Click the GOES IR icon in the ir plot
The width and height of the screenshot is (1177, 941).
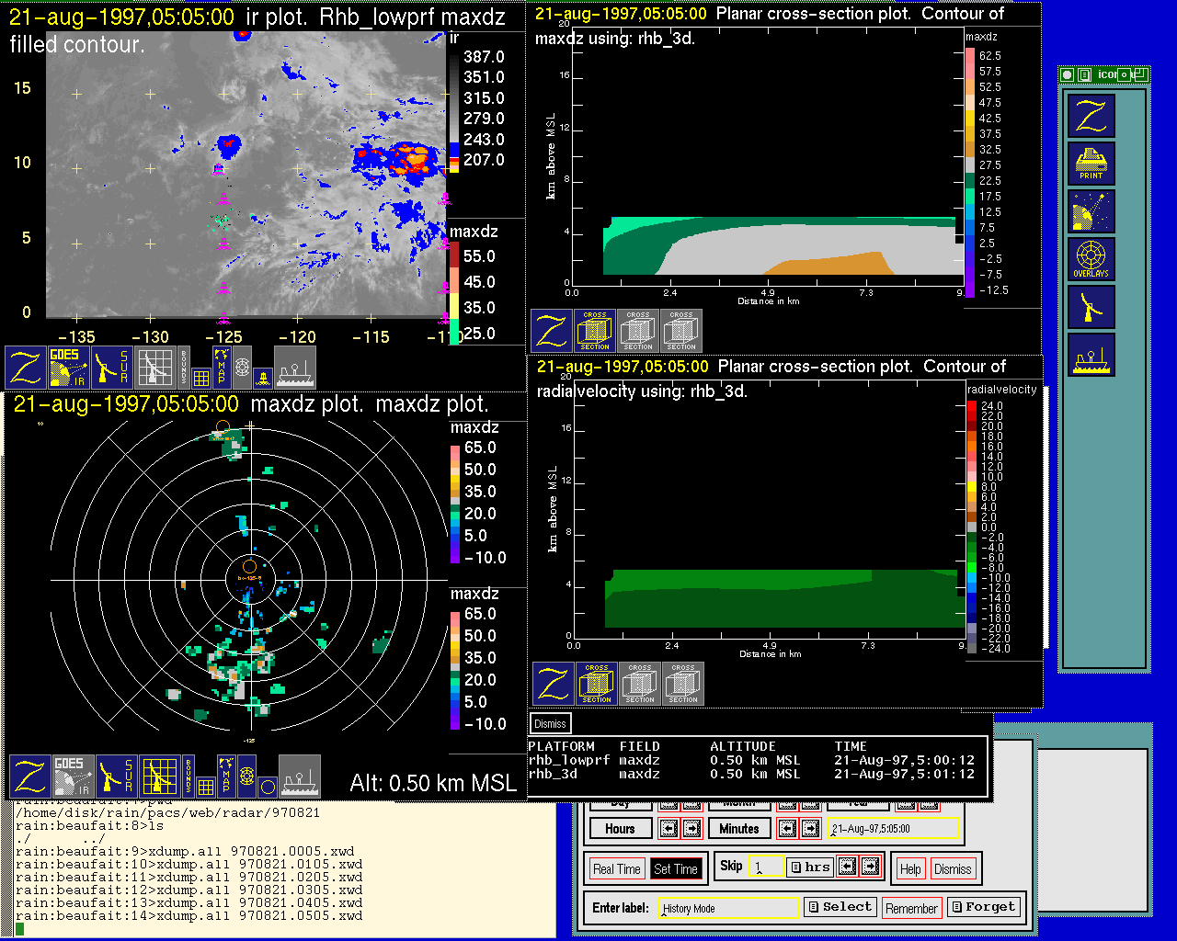tap(69, 367)
